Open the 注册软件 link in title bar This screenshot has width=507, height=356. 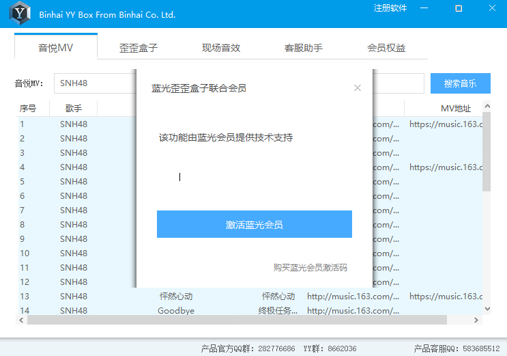click(x=390, y=8)
